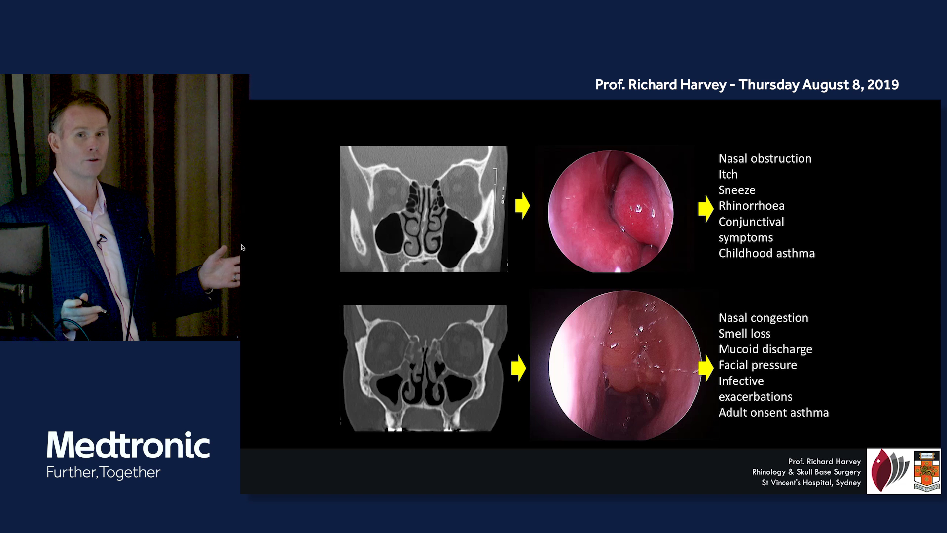The height and width of the screenshot is (533, 947).
Task: Click the Further, Together tagline
Action: click(x=104, y=473)
